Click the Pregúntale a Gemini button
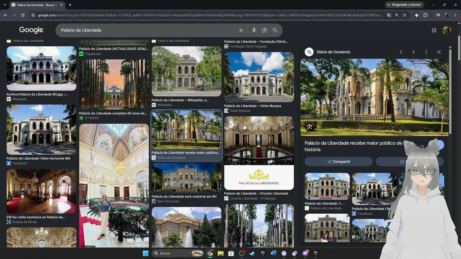The width and height of the screenshot is (461, 259). (404, 5)
